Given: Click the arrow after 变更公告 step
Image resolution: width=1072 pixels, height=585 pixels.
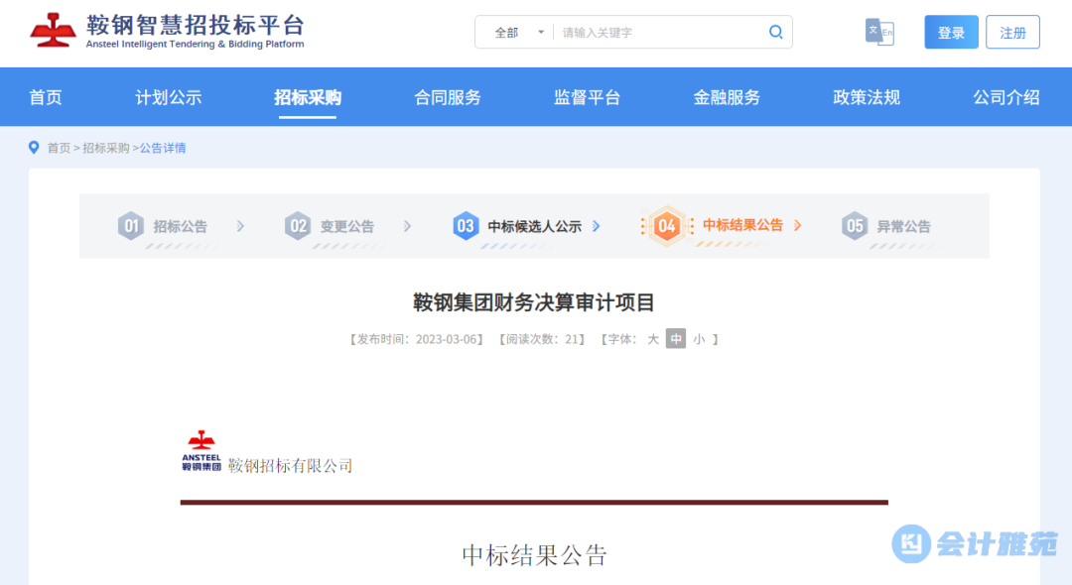Looking at the screenshot, I should [x=408, y=226].
